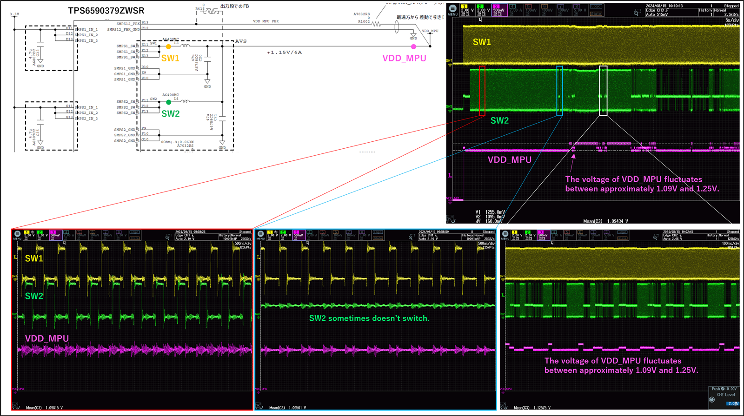Image resolution: width=744 pixels, height=416 pixels.
Task: Select the 5s/div time base readout
Action: [732, 20]
